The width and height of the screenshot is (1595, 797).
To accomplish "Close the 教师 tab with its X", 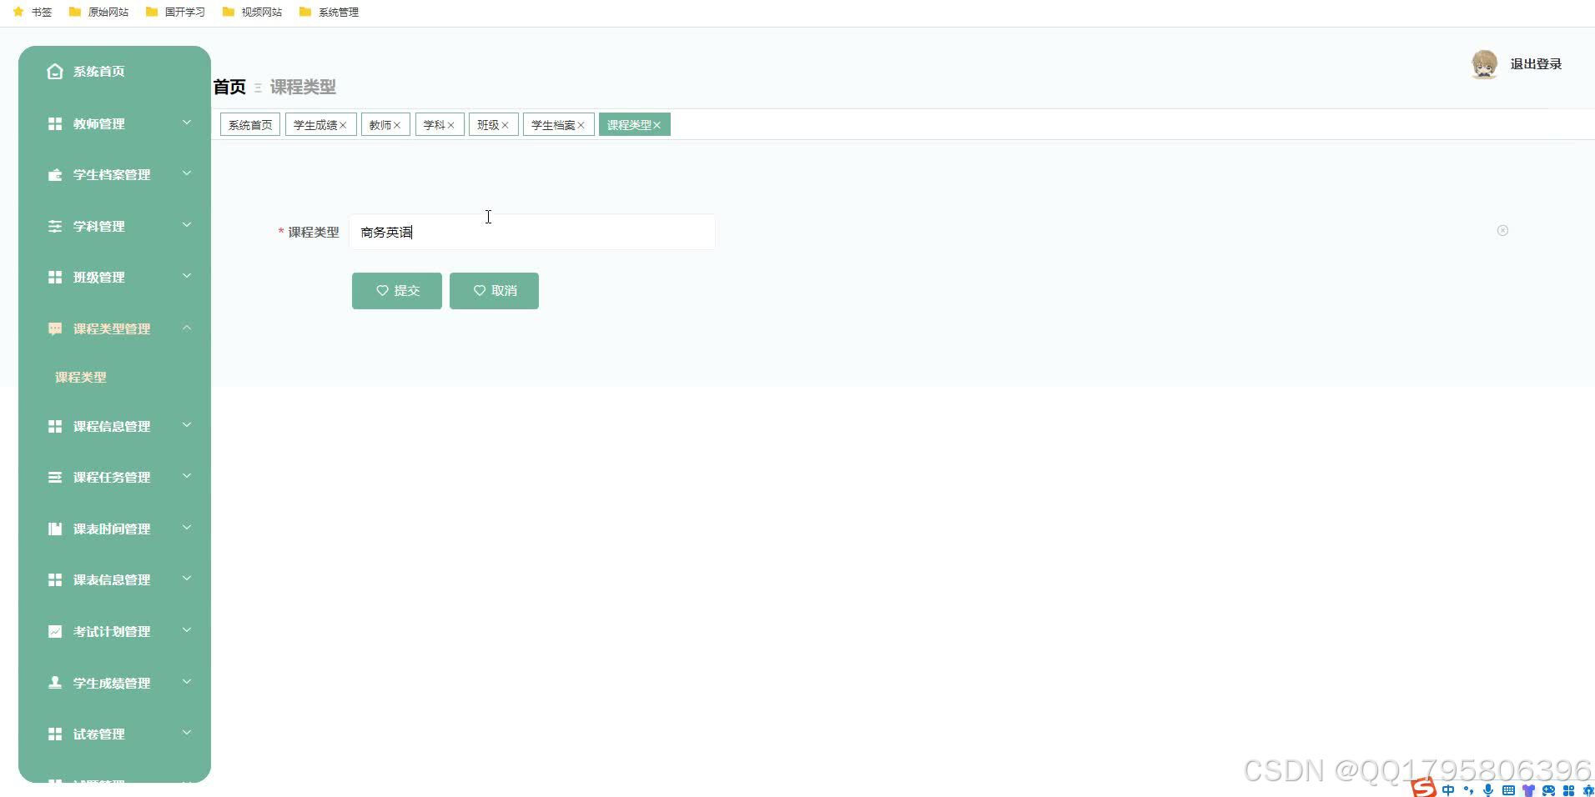I will (397, 125).
